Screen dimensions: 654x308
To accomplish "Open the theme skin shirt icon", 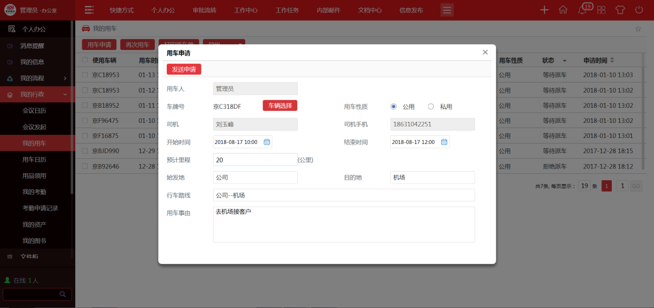I will click(620, 10).
